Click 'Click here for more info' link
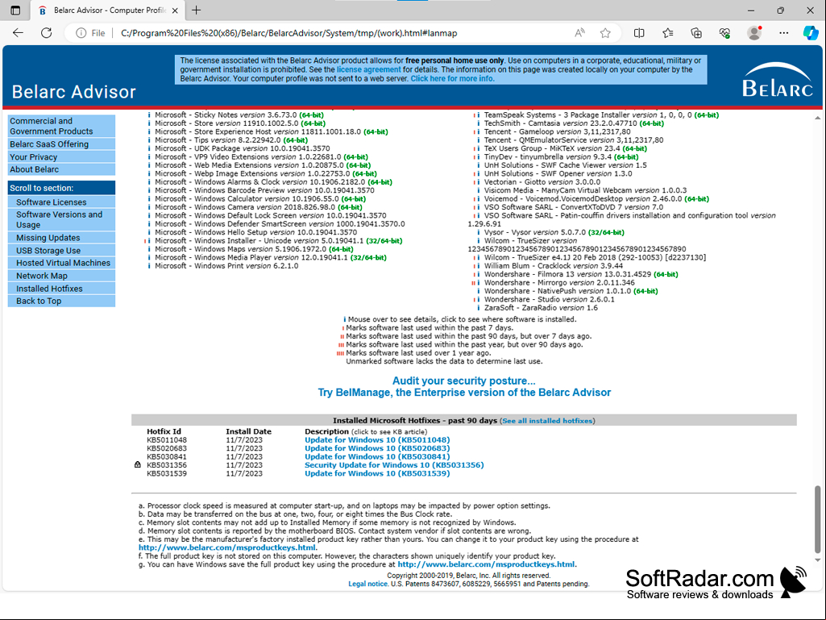The image size is (826, 620). (x=453, y=78)
